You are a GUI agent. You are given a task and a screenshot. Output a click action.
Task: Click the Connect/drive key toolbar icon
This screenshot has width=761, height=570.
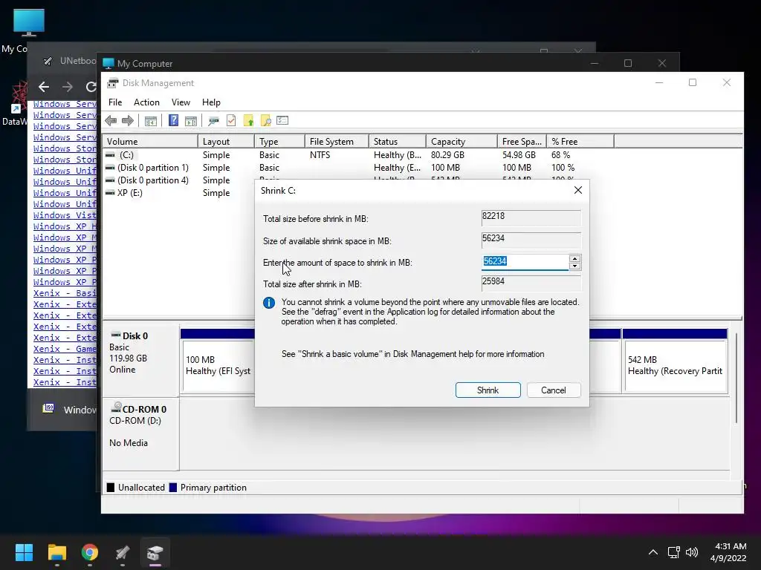[213, 121]
